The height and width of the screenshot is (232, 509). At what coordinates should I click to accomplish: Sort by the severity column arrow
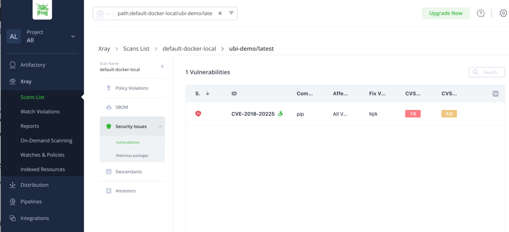coord(207,93)
